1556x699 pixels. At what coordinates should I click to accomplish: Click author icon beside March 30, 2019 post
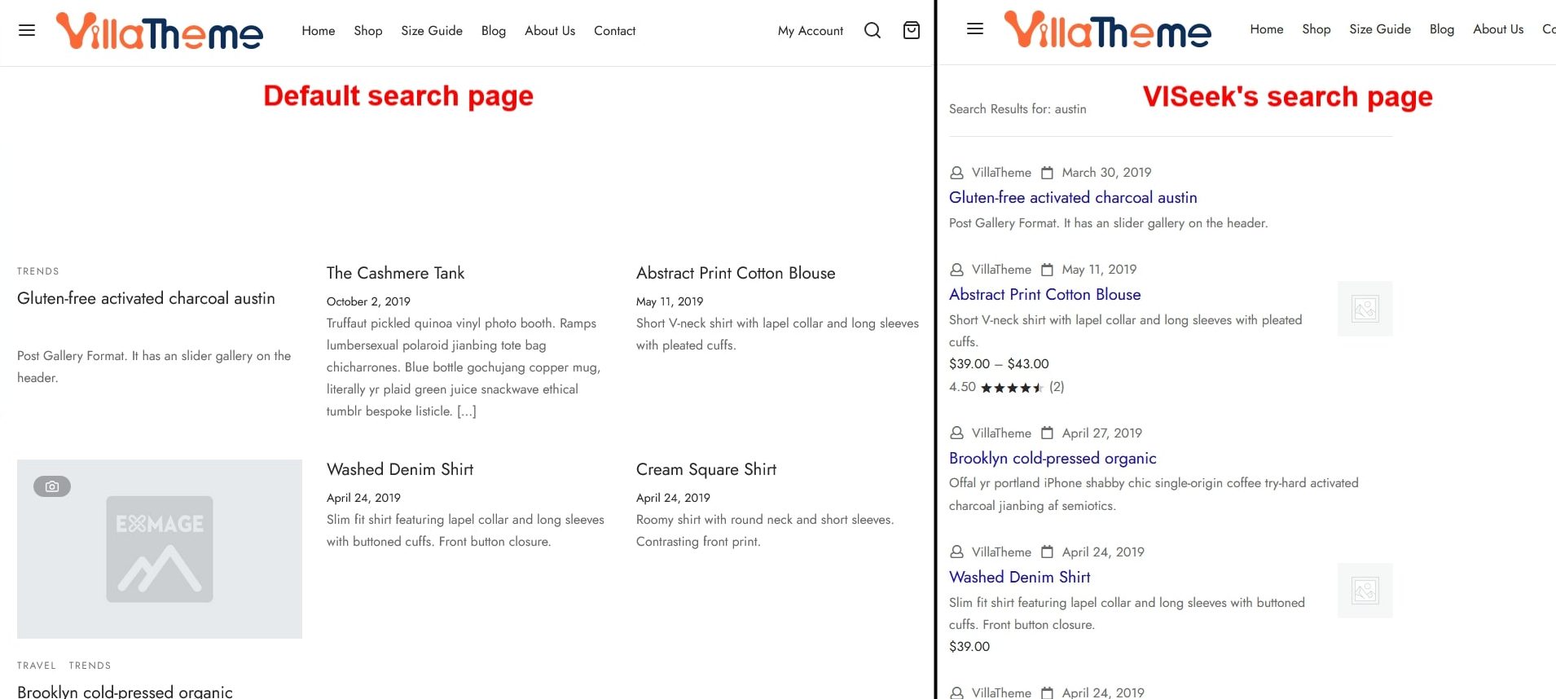956,173
